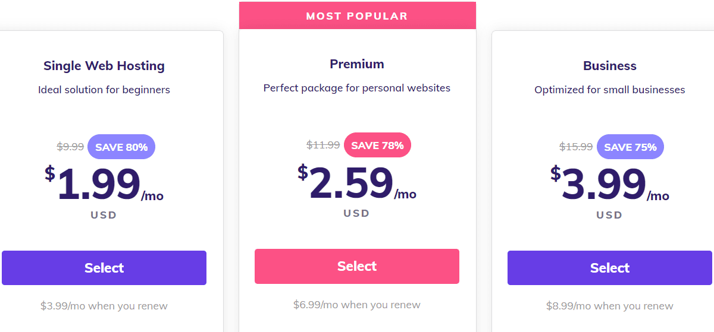Click the MOST POPULAR banner
This screenshot has width=714, height=332.
(357, 16)
